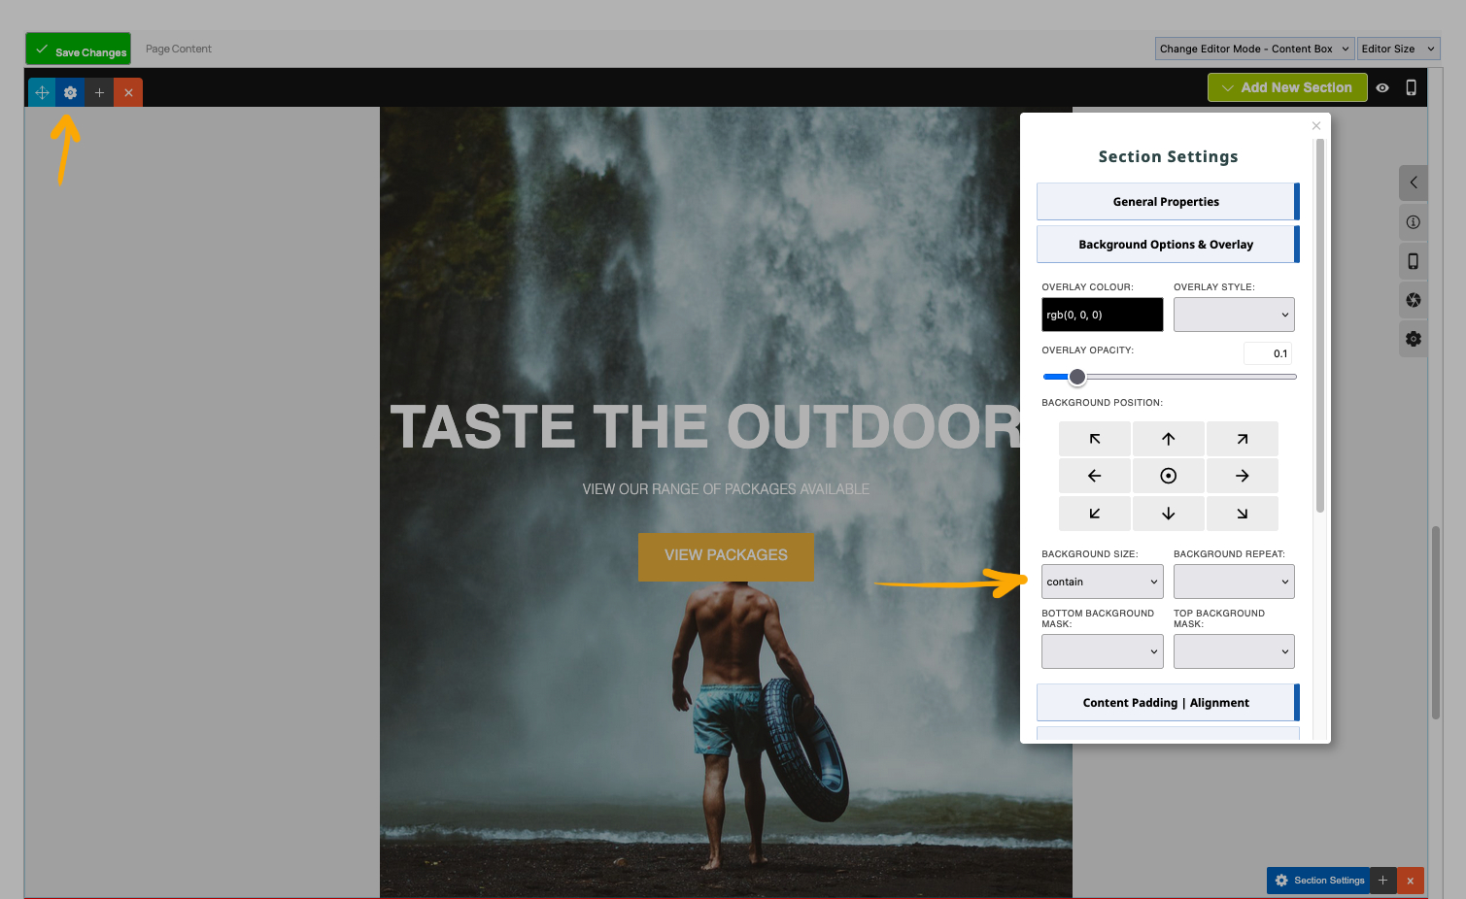Screen dimensions: 1466x899
Task: Open Change Editor Mode dropdown
Action: point(1253,49)
